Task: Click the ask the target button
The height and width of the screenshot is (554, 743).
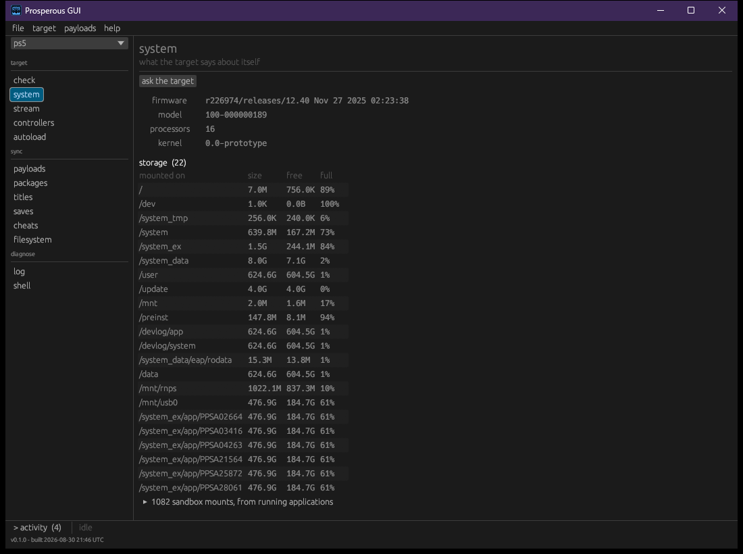Action: coord(168,81)
